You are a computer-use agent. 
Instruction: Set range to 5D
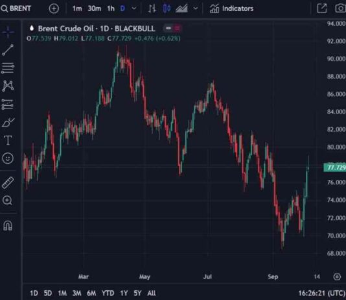pyautogui.click(x=48, y=293)
